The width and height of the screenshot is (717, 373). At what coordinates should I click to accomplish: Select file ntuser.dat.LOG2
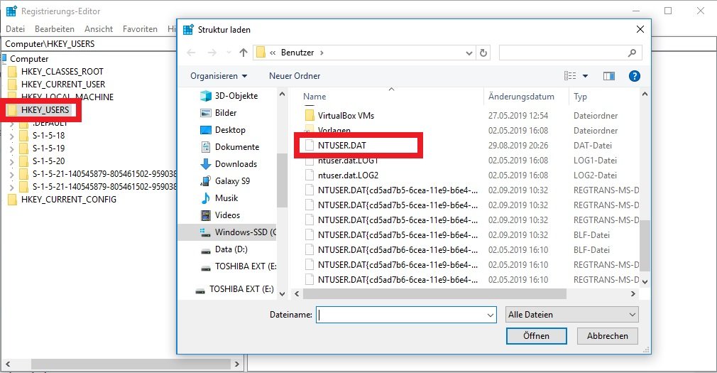[348, 175]
